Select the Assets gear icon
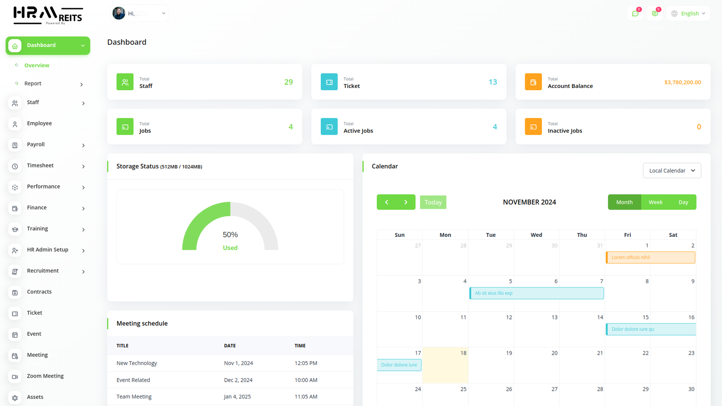This screenshot has height=406, width=722. point(15,398)
